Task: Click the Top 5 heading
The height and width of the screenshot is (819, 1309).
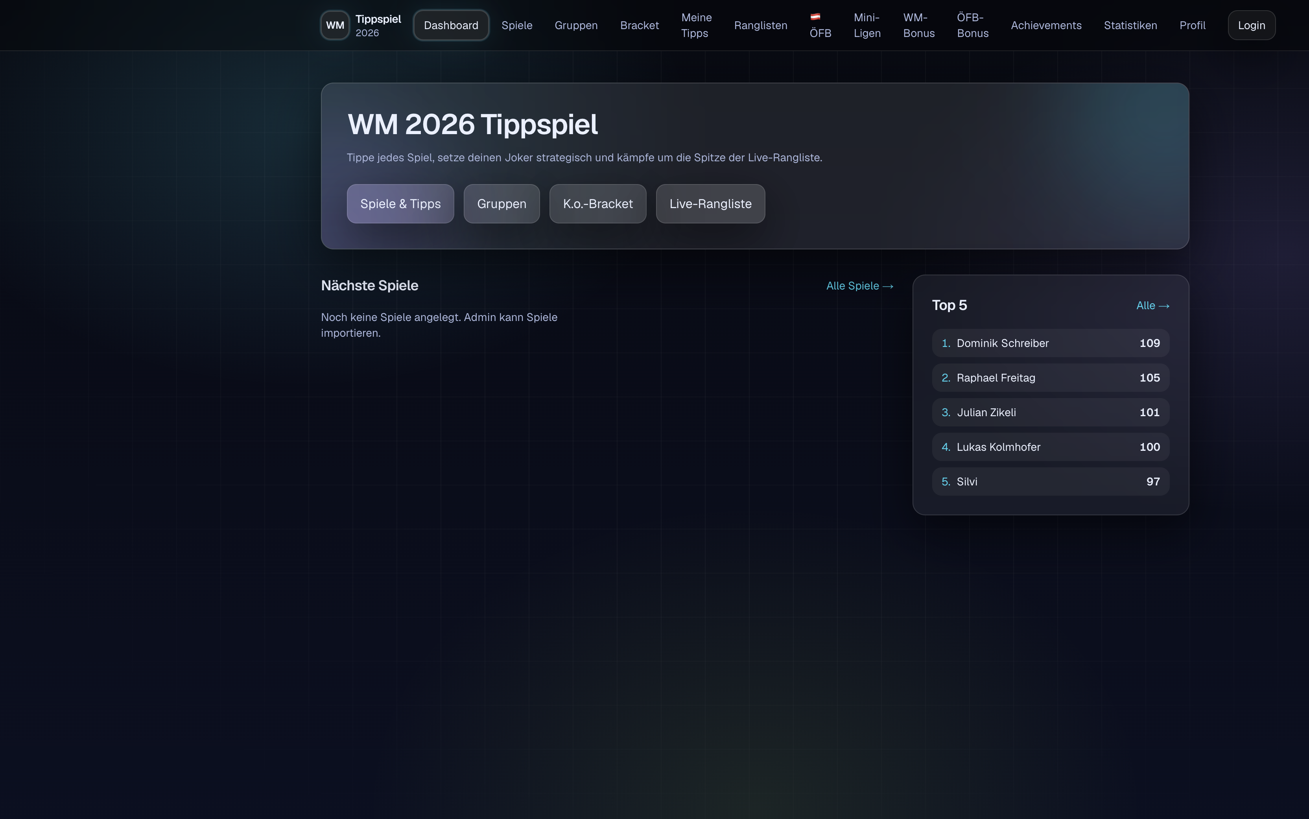Action: (x=949, y=306)
